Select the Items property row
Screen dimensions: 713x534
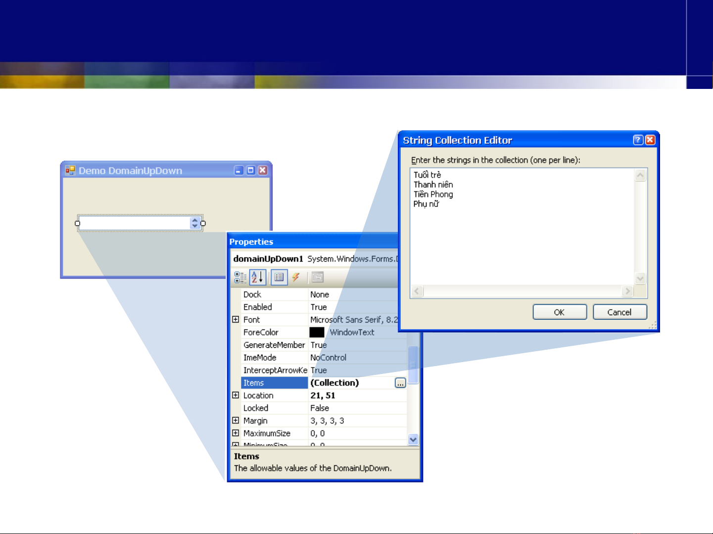275,383
